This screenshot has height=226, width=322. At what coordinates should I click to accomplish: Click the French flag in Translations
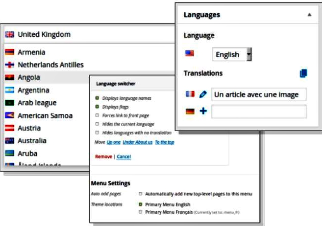click(190, 94)
